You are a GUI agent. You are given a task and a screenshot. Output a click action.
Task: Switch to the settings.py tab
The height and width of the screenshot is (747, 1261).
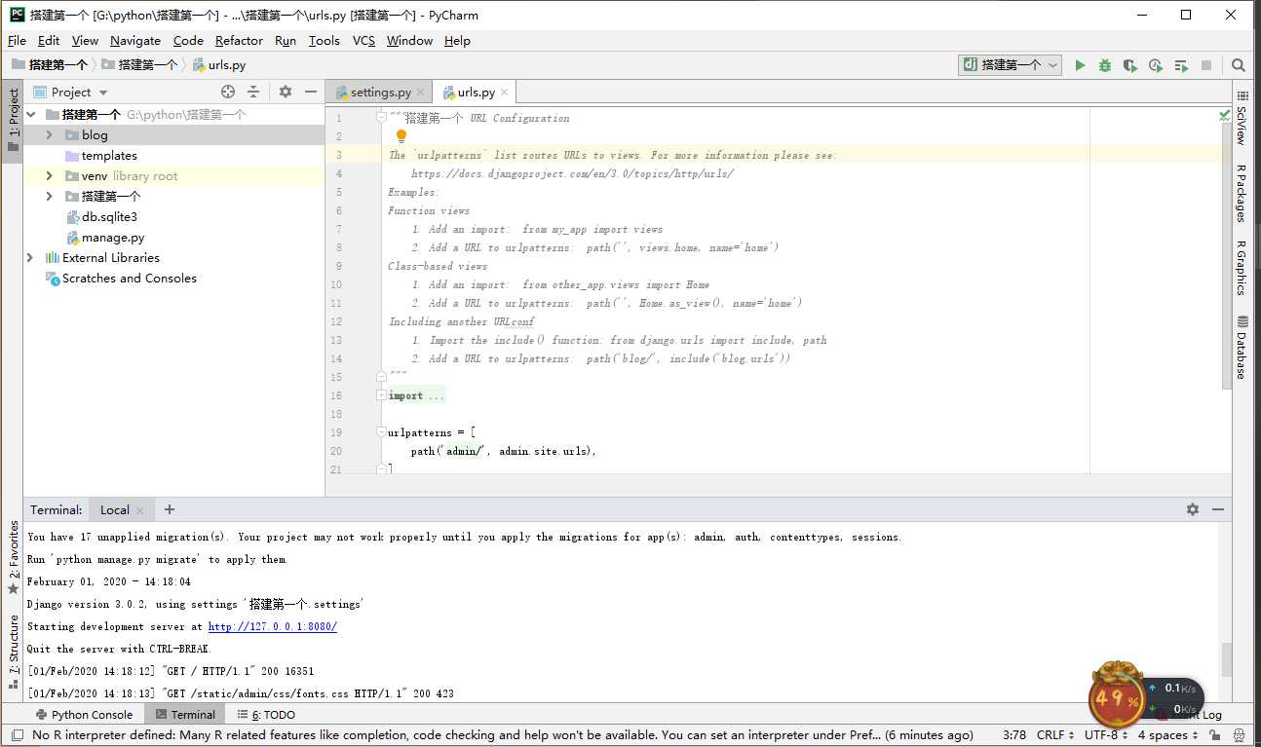pyautogui.click(x=380, y=93)
